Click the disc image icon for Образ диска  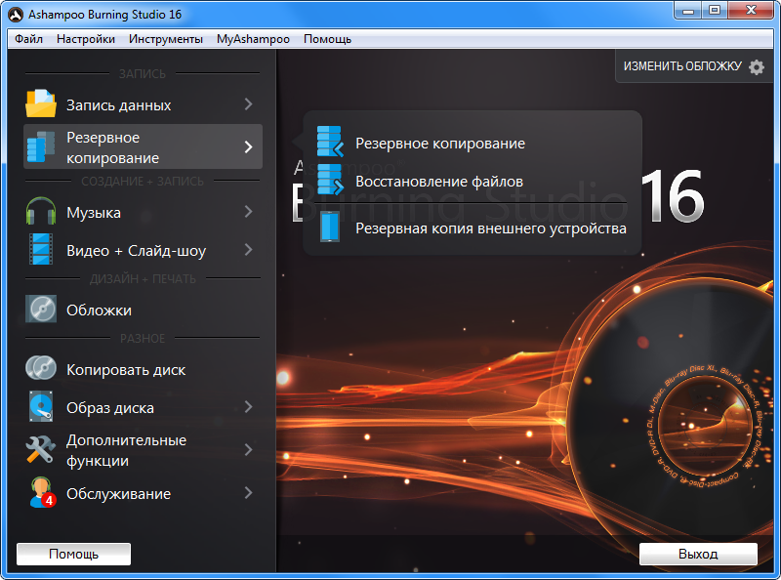click(41, 406)
